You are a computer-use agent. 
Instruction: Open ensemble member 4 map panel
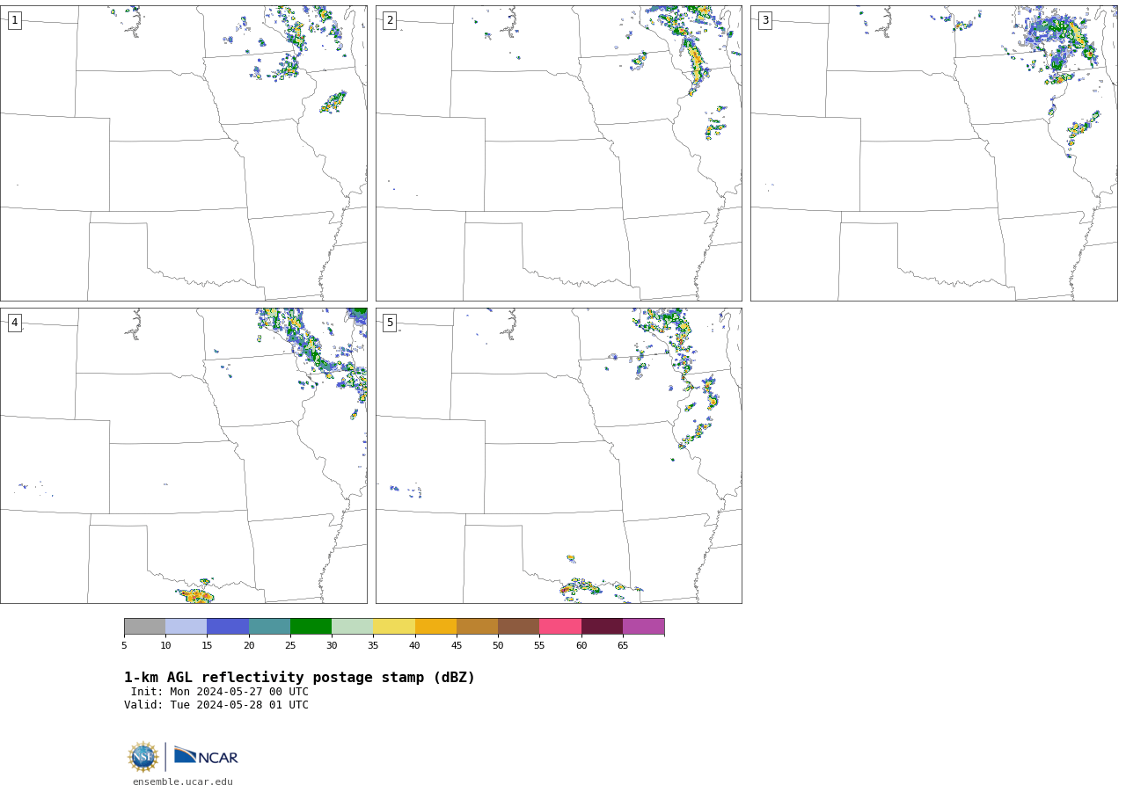click(x=184, y=455)
